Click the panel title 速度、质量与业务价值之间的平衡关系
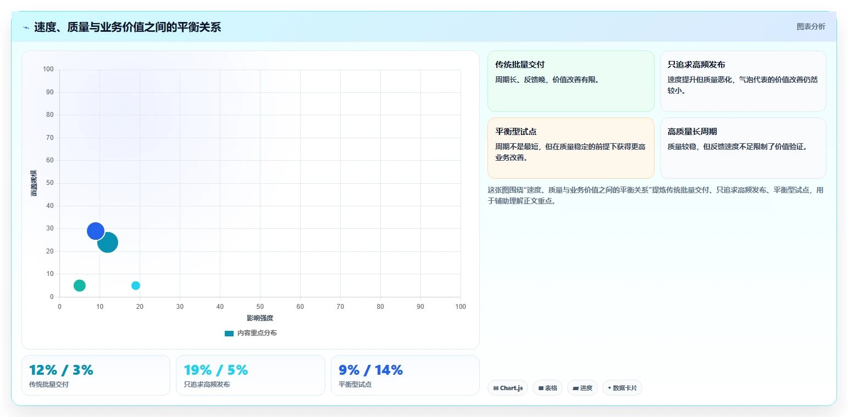The width and height of the screenshot is (848, 417). [128, 27]
